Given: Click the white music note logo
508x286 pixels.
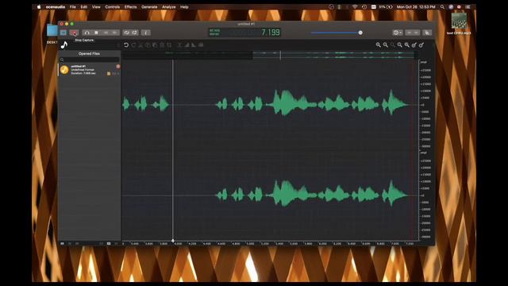Looking at the screenshot, I should tap(64, 45).
